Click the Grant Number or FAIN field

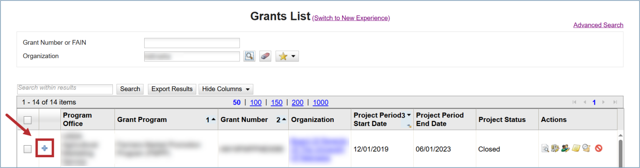tap(192, 43)
